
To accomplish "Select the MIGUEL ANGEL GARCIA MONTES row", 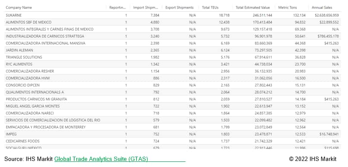I will (172, 106).
